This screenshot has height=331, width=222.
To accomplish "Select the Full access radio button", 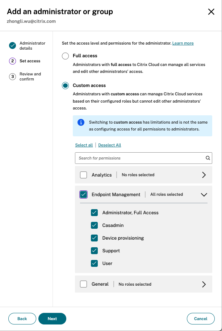I will [65, 56].
